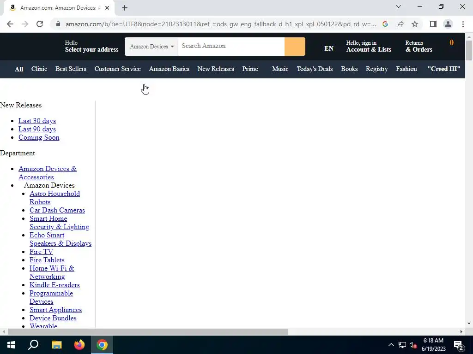This screenshot has height=354, width=473.
Task: Open Account & Lists sign-in menu
Action: coord(369,47)
